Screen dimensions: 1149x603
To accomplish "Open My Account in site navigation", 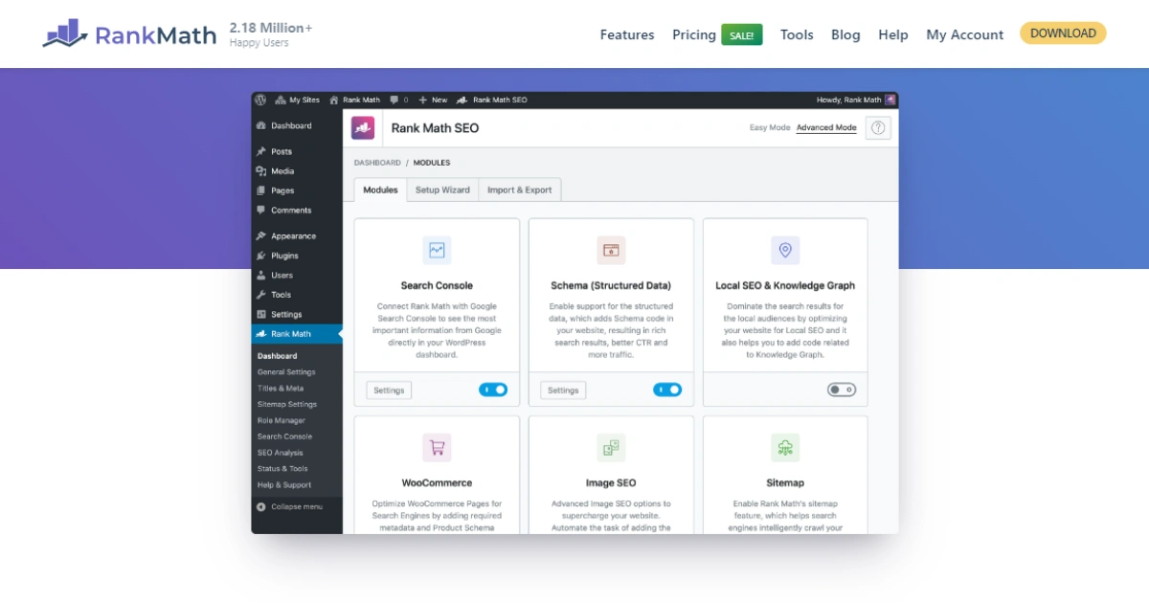I will tap(965, 34).
